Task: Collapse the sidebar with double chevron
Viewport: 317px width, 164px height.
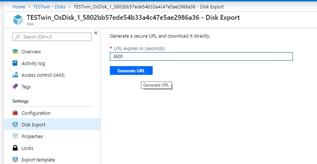Action: (x=96, y=33)
